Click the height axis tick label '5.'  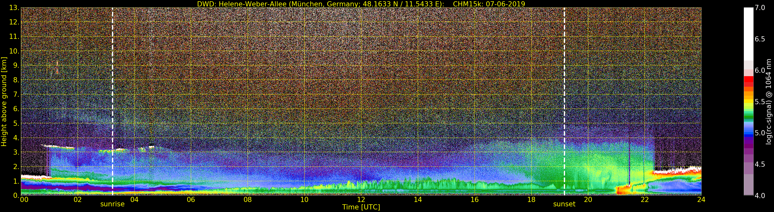click(x=16, y=123)
